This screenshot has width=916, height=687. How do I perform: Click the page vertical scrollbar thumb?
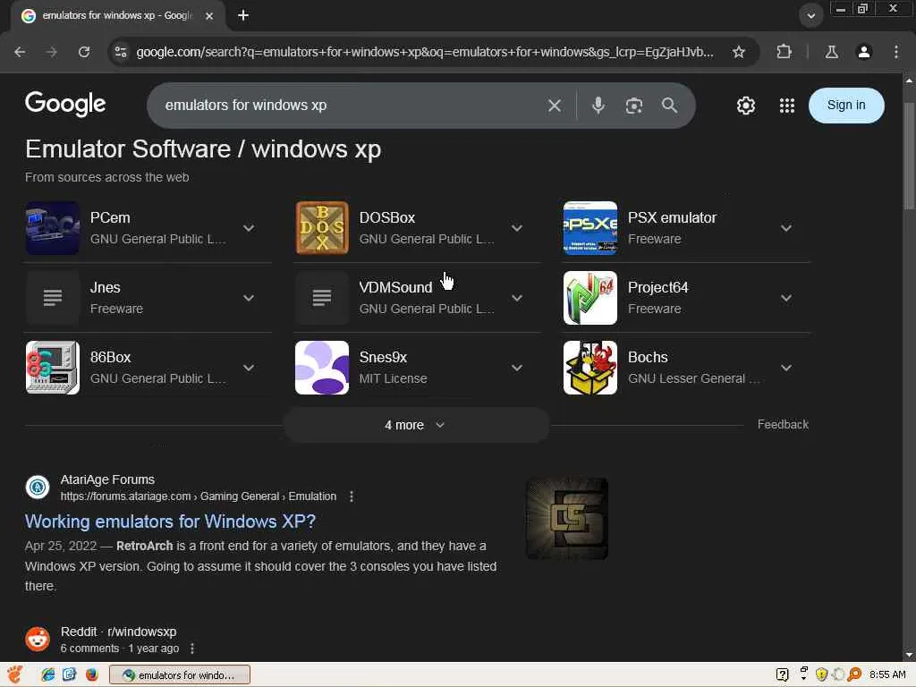click(909, 155)
